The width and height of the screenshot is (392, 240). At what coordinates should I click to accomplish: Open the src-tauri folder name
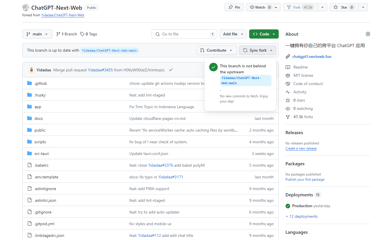pos(42,154)
